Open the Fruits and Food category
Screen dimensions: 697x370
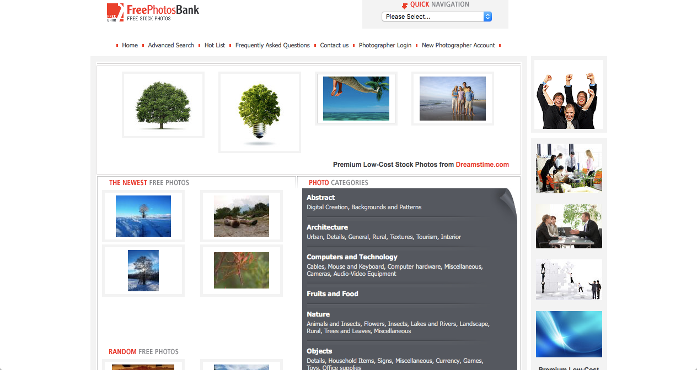tap(333, 293)
